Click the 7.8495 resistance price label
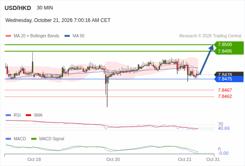Screen dimensions: 245x166 tap(225, 51)
